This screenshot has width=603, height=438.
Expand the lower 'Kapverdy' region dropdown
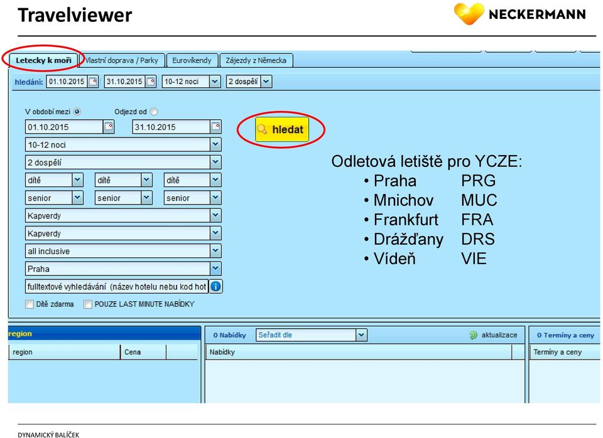[215, 233]
